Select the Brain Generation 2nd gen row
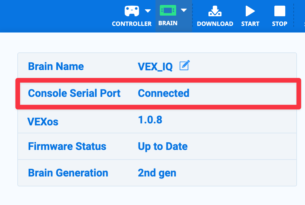 point(157,173)
